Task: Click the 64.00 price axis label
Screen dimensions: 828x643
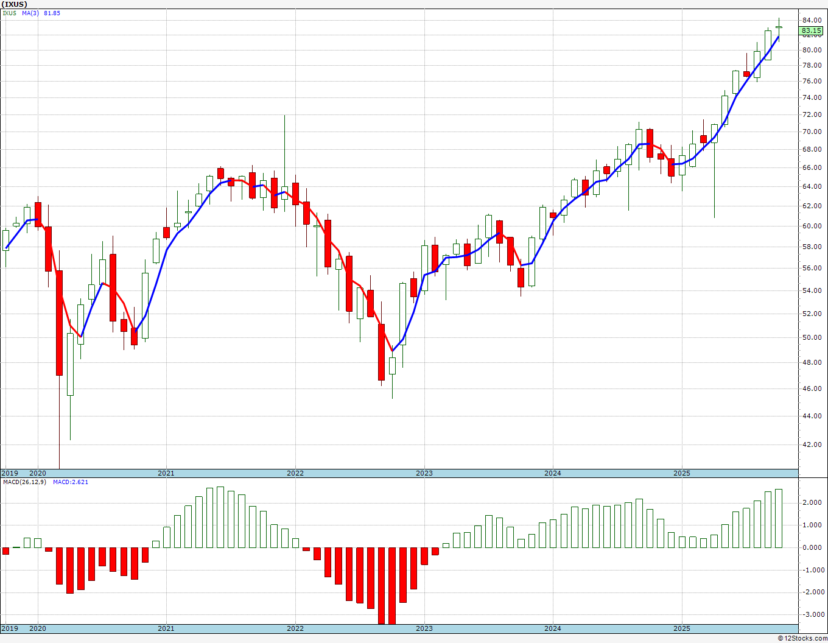Action: click(x=812, y=186)
